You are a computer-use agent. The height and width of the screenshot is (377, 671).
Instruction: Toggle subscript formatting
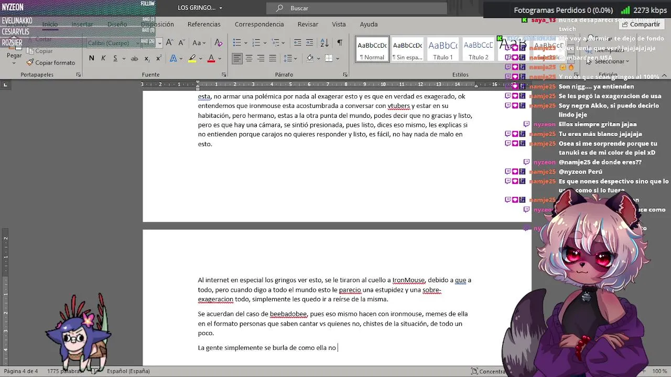tap(147, 58)
